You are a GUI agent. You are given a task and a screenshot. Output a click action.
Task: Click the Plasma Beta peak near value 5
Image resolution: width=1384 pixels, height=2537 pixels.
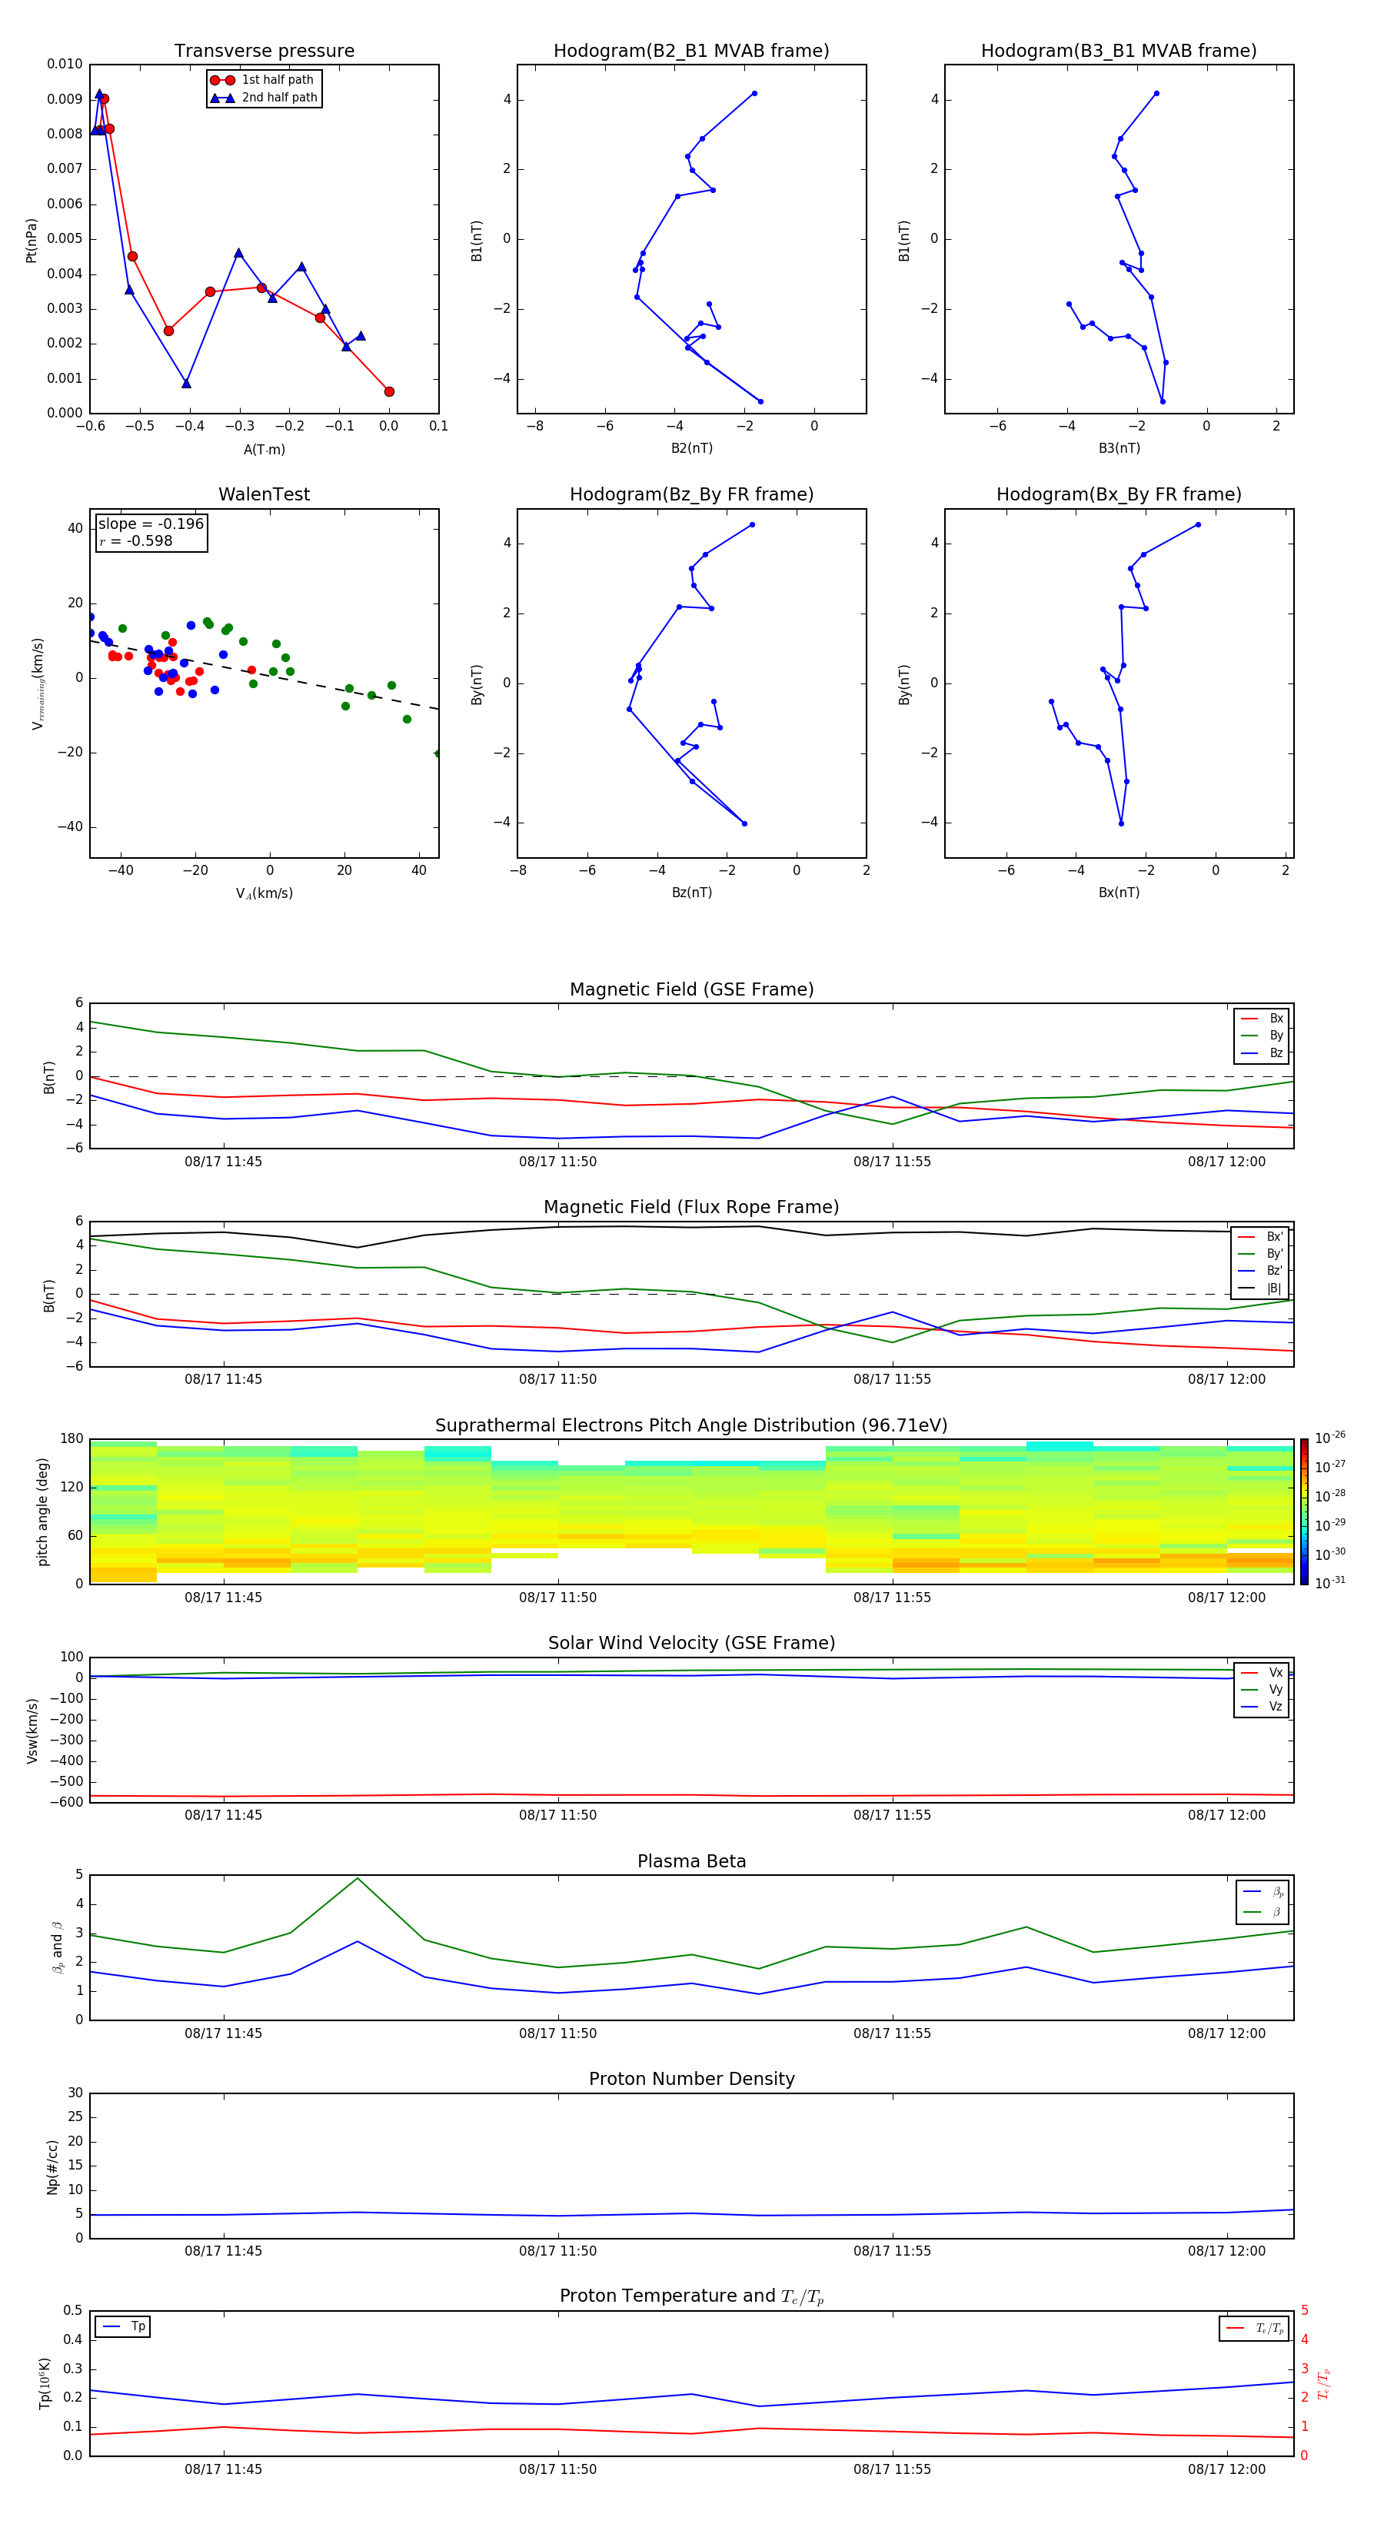358,1878
